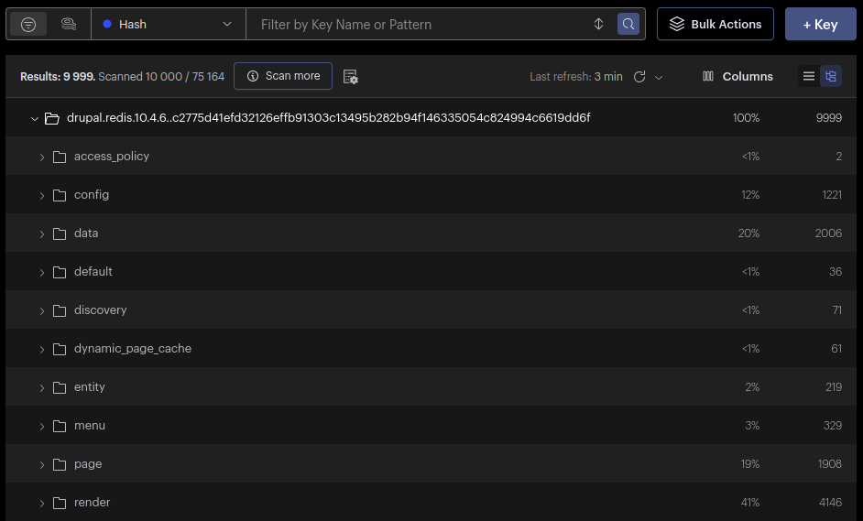Open the tree view settings icon
Image resolution: width=863 pixels, height=521 pixels.
pos(350,77)
